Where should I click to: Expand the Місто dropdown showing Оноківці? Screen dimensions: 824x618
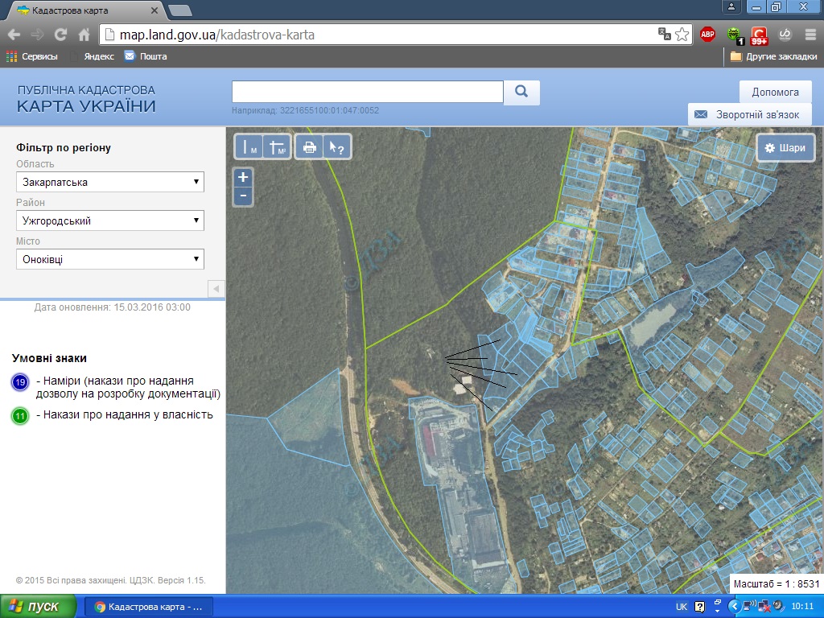[x=110, y=259]
